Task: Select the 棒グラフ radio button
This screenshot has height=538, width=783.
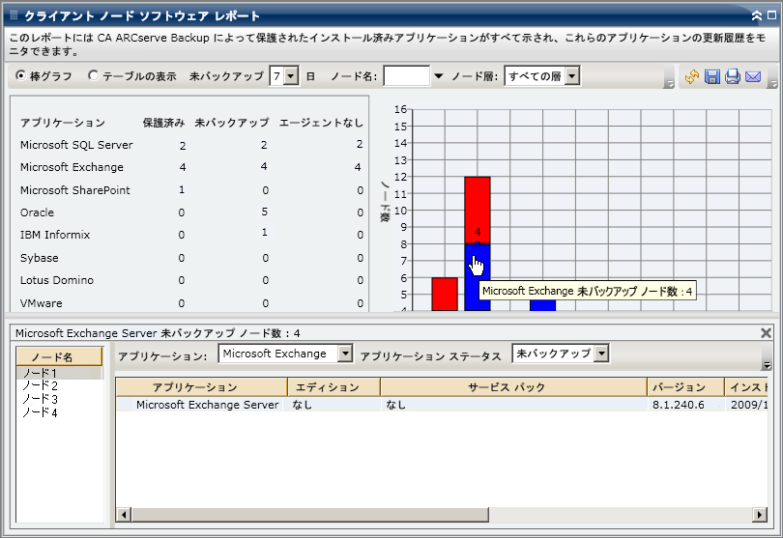Action: 21,76
